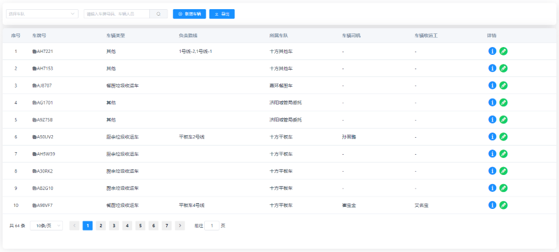Edit vehicle 鲁AH5W39 with pencil icon

click(x=503, y=153)
